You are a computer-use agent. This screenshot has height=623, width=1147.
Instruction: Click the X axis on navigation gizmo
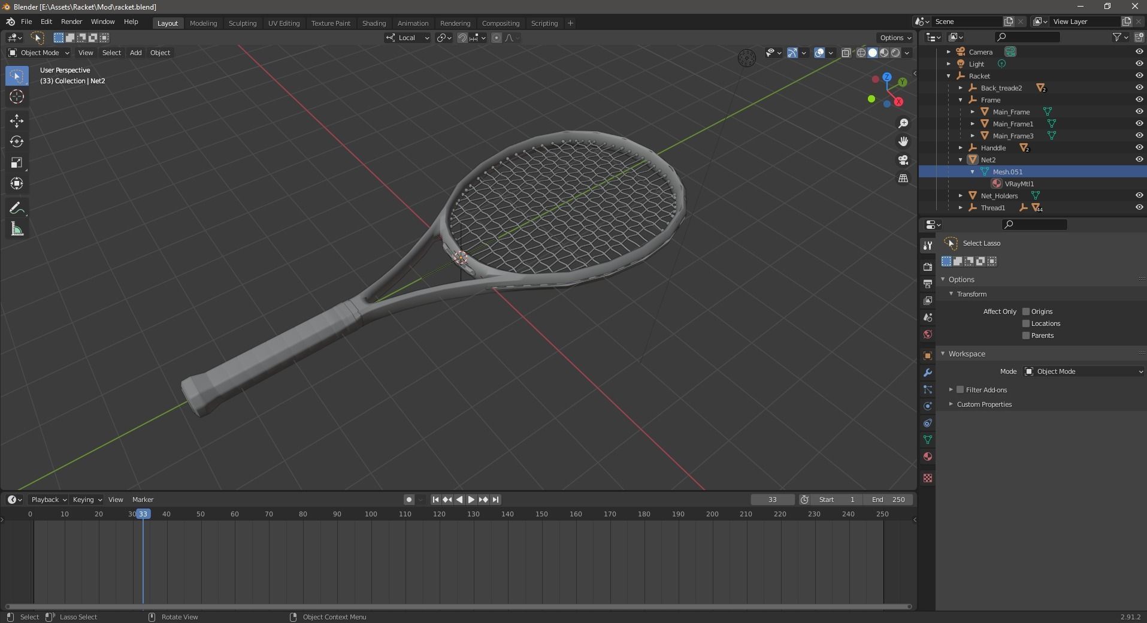click(x=898, y=102)
